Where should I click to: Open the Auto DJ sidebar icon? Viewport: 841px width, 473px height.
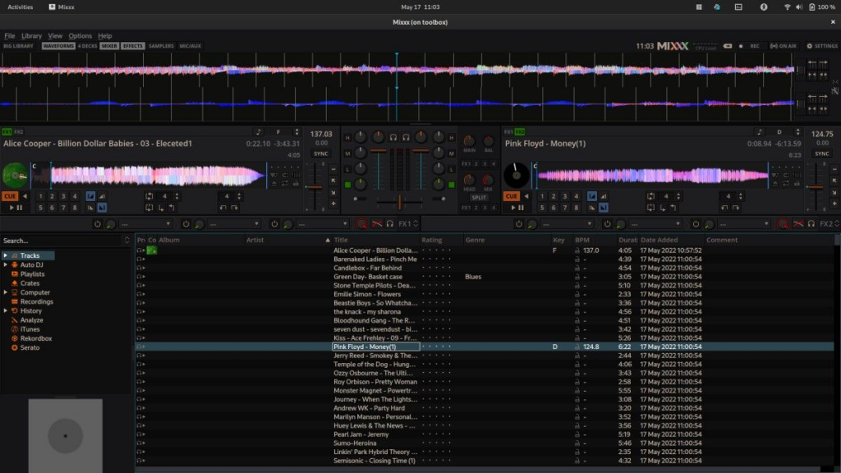pyautogui.click(x=15, y=265)
